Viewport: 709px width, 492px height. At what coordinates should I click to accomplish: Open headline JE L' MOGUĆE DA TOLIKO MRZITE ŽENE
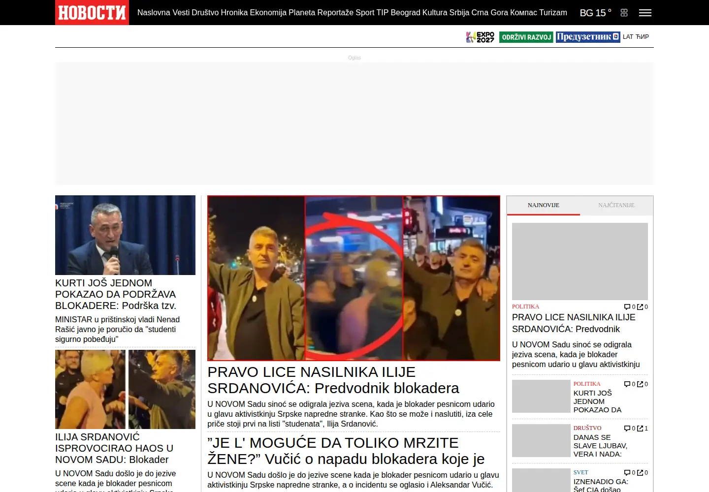point(346,451)
